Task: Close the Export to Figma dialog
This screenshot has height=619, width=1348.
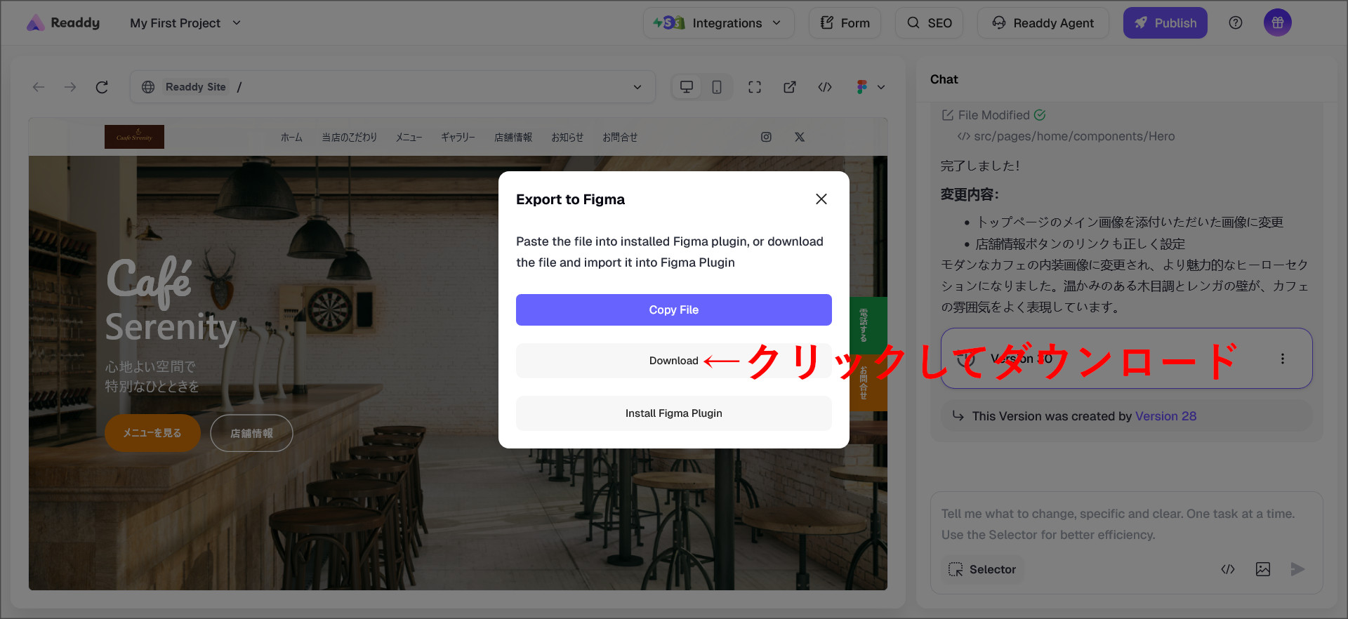Action: point(821,199)
